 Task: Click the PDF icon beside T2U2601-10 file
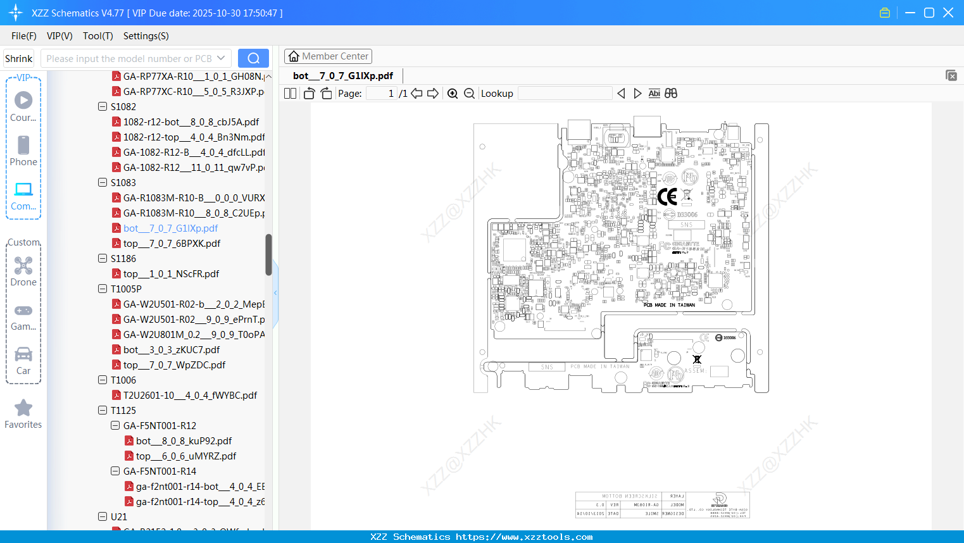116,395
